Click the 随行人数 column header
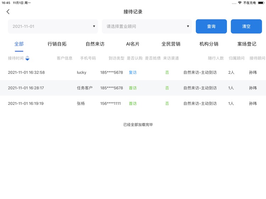Viewport: 266px width, 199px height. tap(216, 58)
